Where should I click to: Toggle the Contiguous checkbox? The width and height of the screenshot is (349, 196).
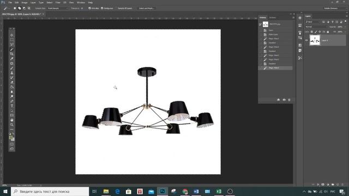[x=102, y=8]
